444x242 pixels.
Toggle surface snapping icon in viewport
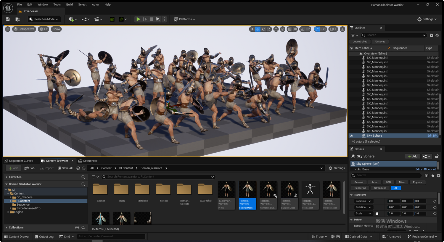(283, 29)
